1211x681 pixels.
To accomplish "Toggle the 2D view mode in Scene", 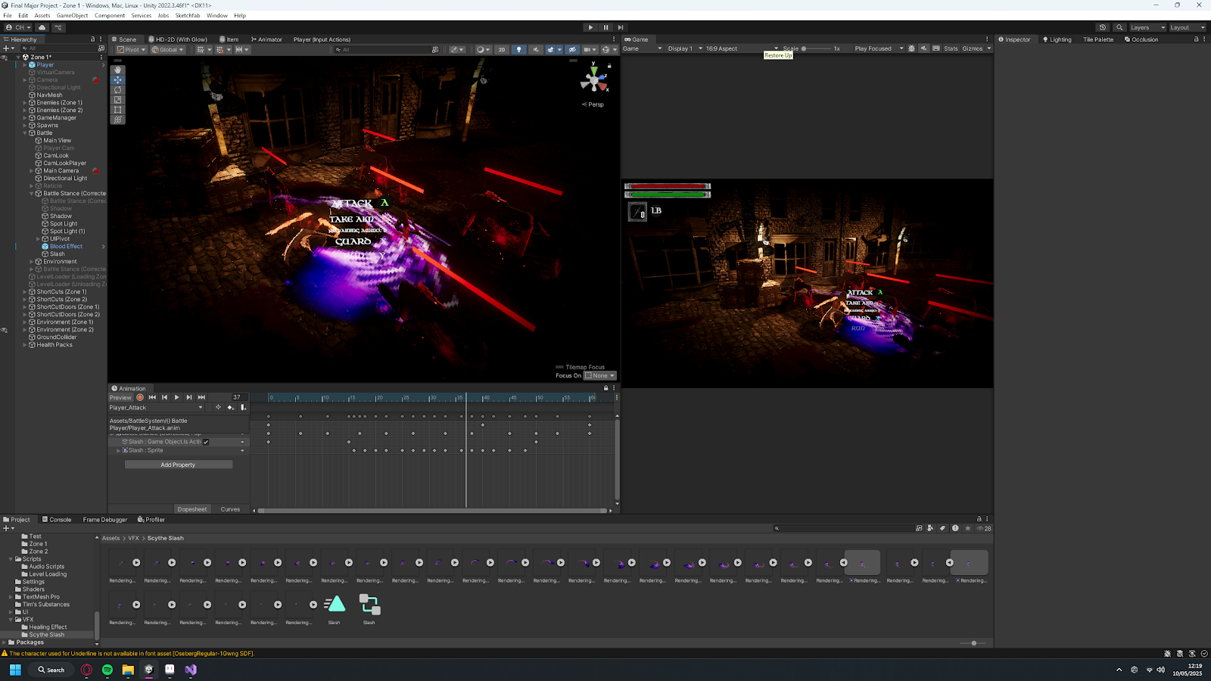I will (x=501, y=50).
